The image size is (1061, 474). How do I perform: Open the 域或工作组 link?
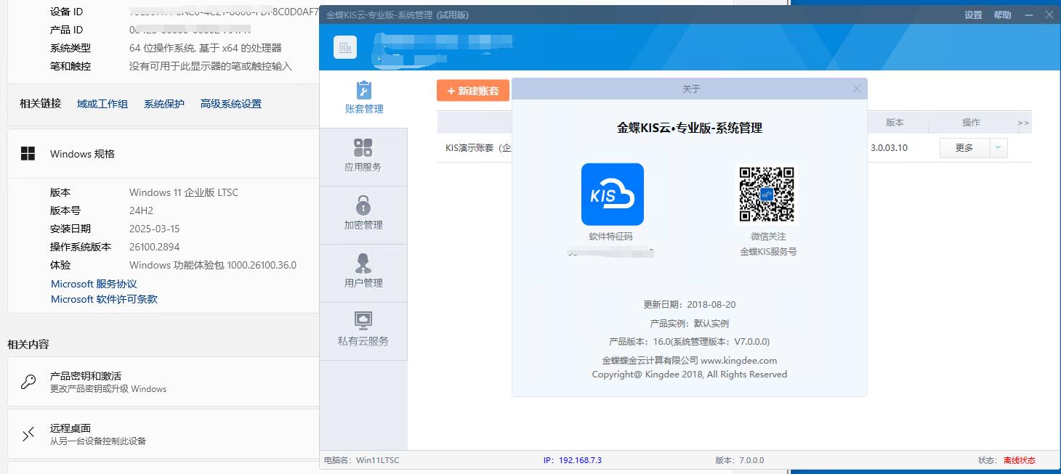pos(102,104)
